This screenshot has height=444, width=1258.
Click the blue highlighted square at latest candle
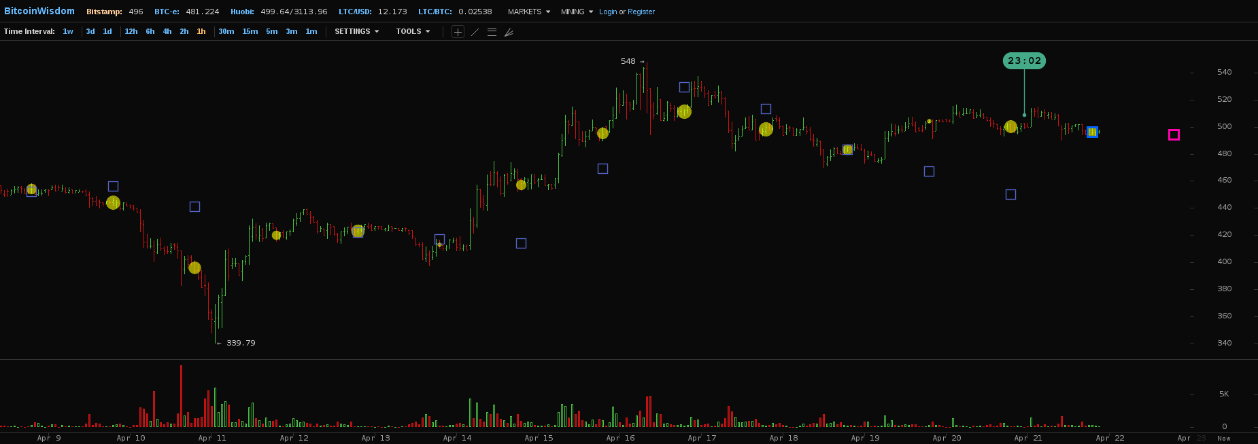[1092, 132]
